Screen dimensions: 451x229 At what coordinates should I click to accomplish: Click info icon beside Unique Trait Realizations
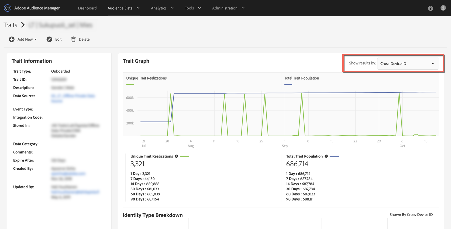pyautogui.click(x=176, y=156)
